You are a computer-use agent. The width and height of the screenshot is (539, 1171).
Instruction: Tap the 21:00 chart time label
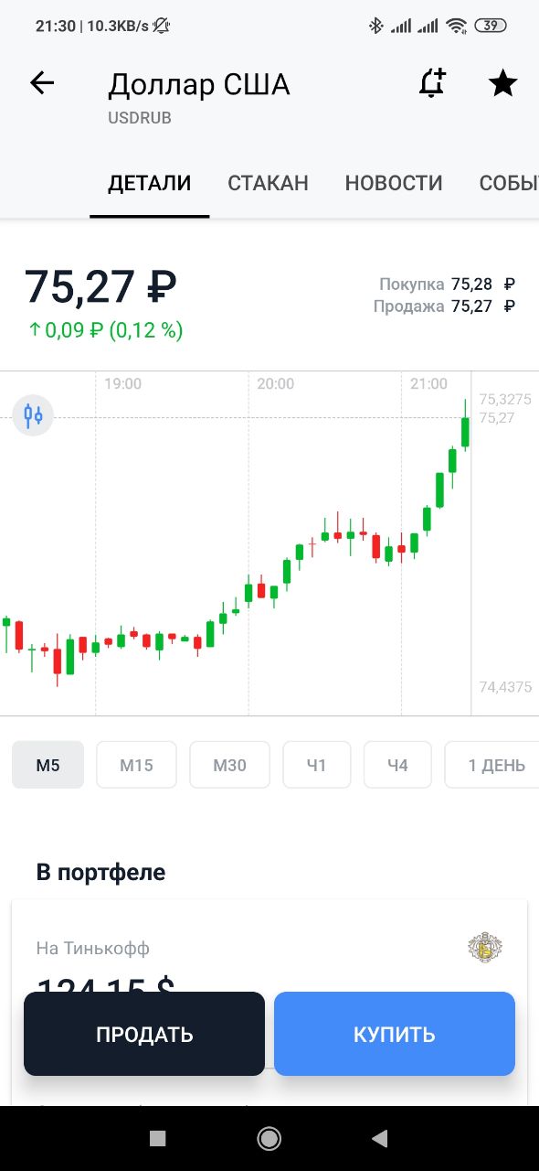(x=428, y=383)
